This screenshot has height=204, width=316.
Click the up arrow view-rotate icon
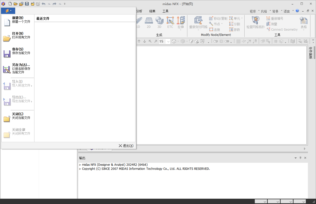139,41
